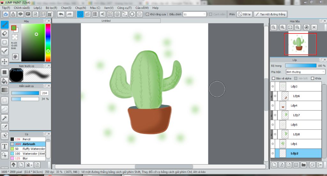Select the Watercolor (Wet) brush
The image size is (327, 176).
28,153
